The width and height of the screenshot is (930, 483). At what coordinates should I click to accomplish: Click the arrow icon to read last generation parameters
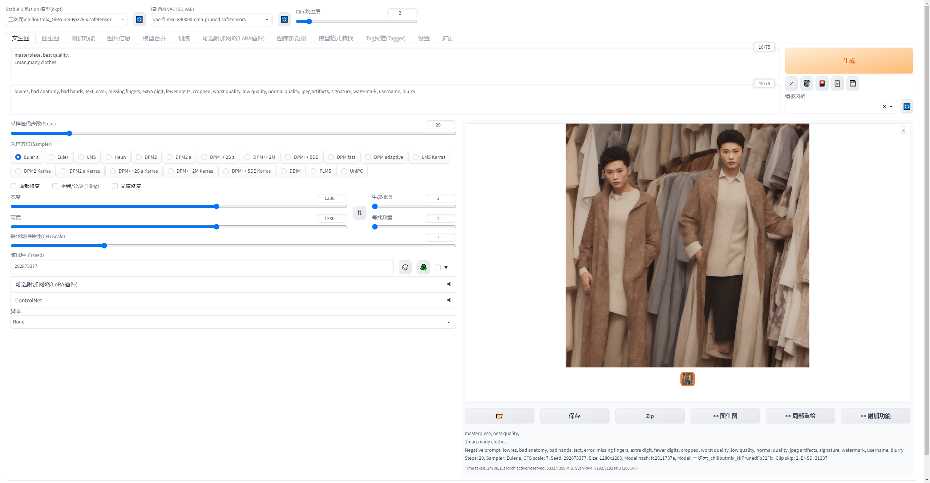point(791,84)
